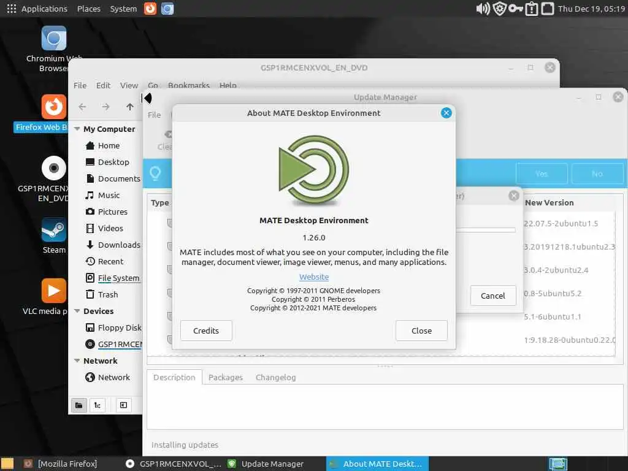The width and height of the screenshot is (628, 471).
Task: Switch to Packages tab in Update Manager
Action: coord(226,377)
